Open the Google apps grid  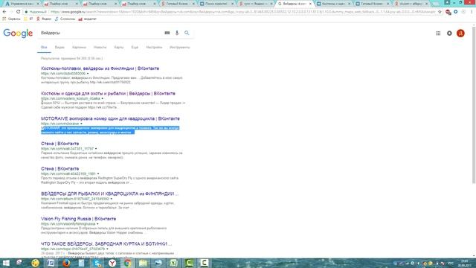[438, 33]
